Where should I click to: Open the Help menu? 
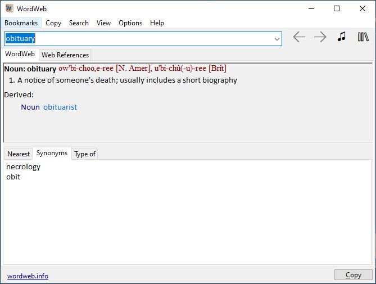tap(157, 23)
